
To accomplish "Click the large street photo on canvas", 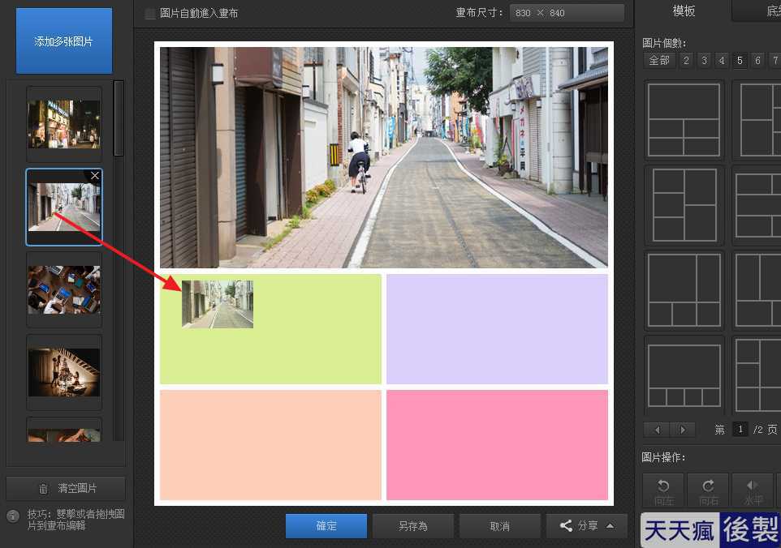I will [383, 157].
